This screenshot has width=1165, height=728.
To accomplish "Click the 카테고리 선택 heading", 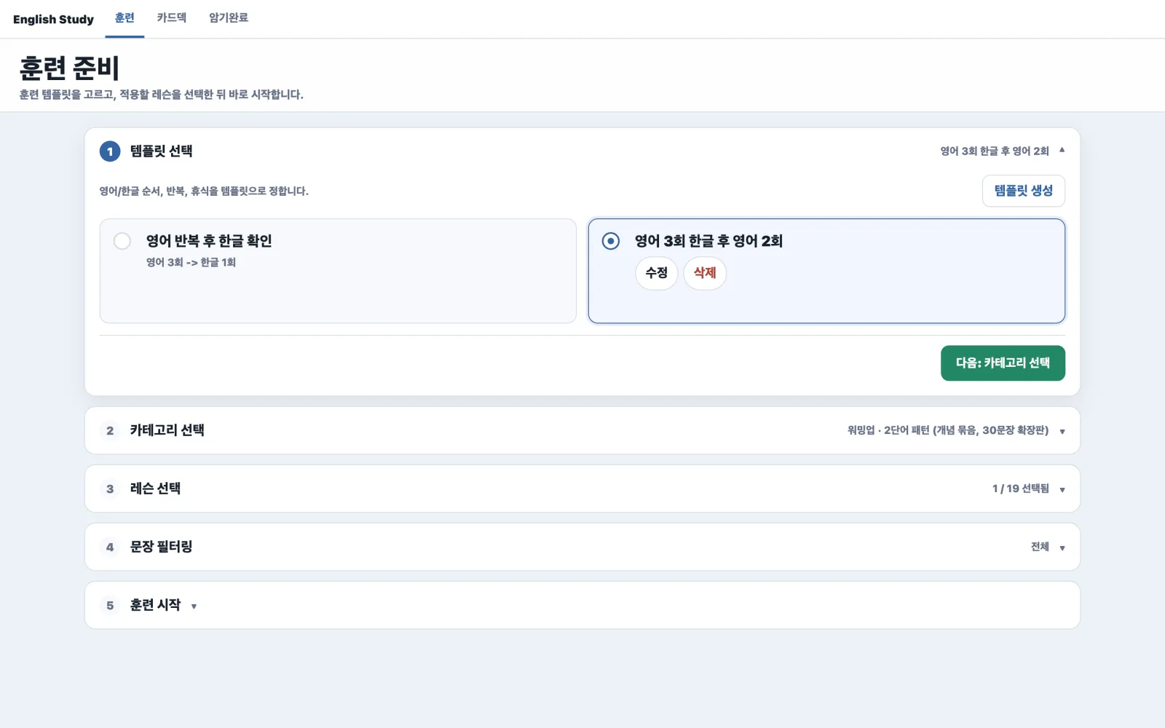I will coord(167,430).
